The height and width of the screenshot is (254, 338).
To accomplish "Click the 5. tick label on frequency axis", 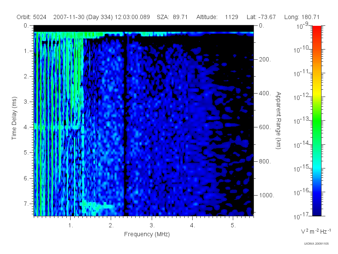I will (x=233, y=226).
